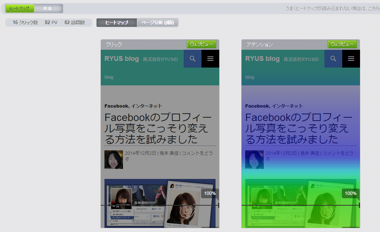Screen dimensions: 380x232
Task: Click ウェブビュー button in クリック panel
Action: point(201,44)
